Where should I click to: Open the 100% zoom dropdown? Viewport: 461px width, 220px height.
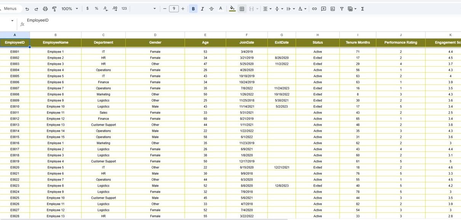70,9
